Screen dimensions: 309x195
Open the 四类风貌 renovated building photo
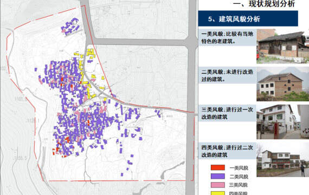282,160
